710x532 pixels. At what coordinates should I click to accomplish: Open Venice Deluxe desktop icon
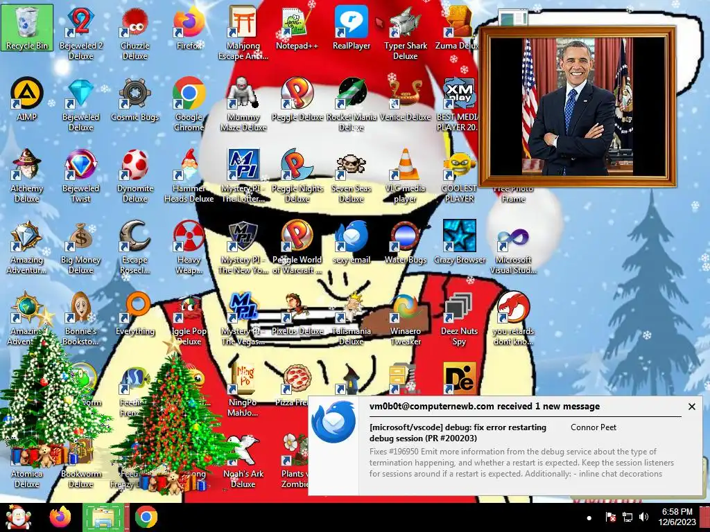405,99
